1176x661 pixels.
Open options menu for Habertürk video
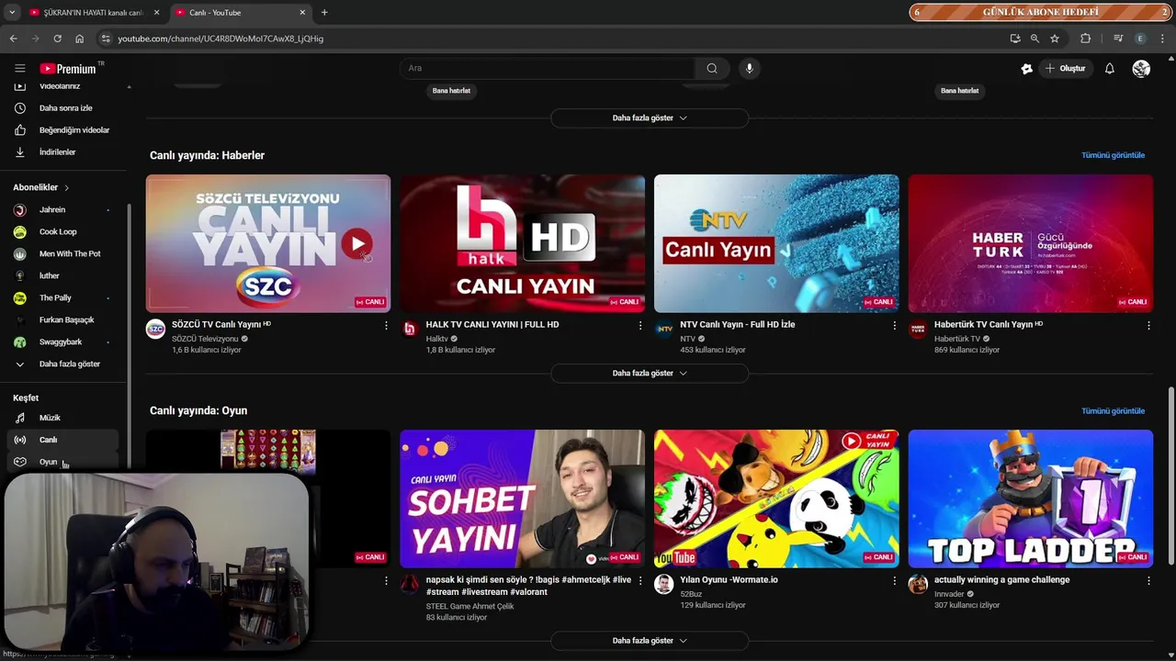pos(1148,325)
